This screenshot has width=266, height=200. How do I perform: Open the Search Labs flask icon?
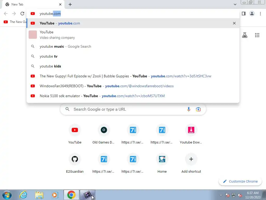point(245,35)
